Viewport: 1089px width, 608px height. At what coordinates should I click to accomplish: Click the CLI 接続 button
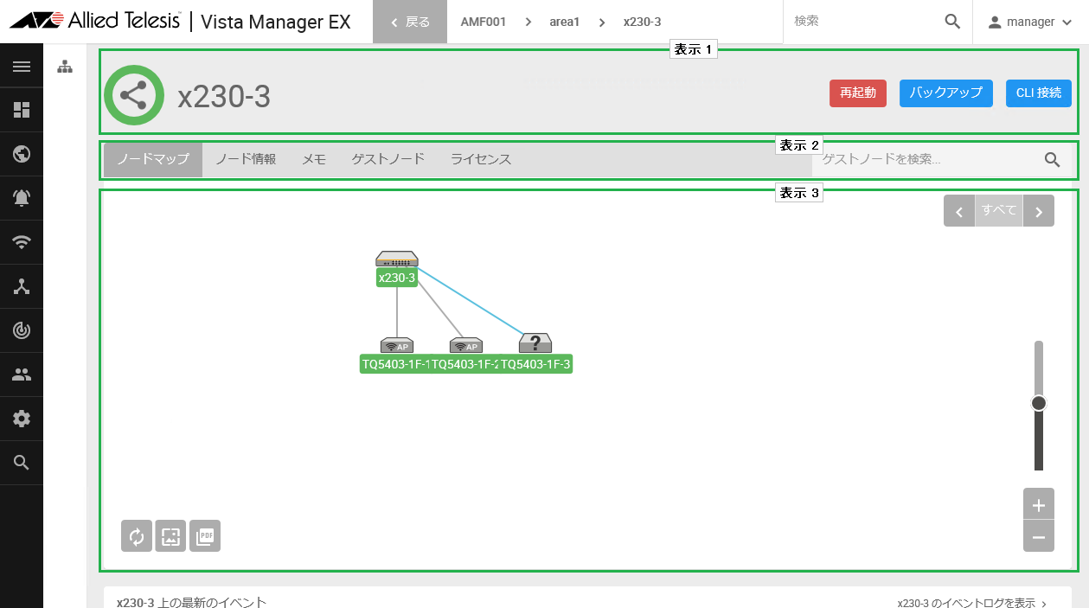pos(1039,93)
